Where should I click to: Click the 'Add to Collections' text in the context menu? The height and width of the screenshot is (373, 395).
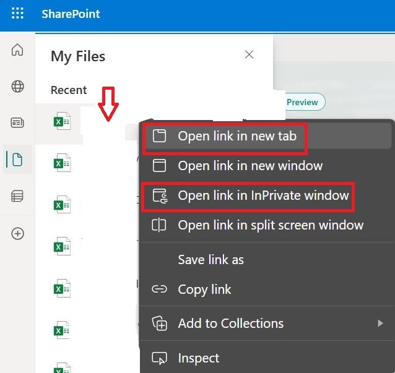coord(231,323)
